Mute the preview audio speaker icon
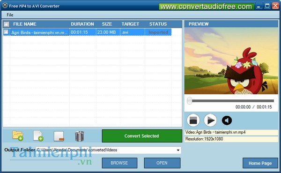The width and height of the screenshot is (281, 173). tap(227, 120)
